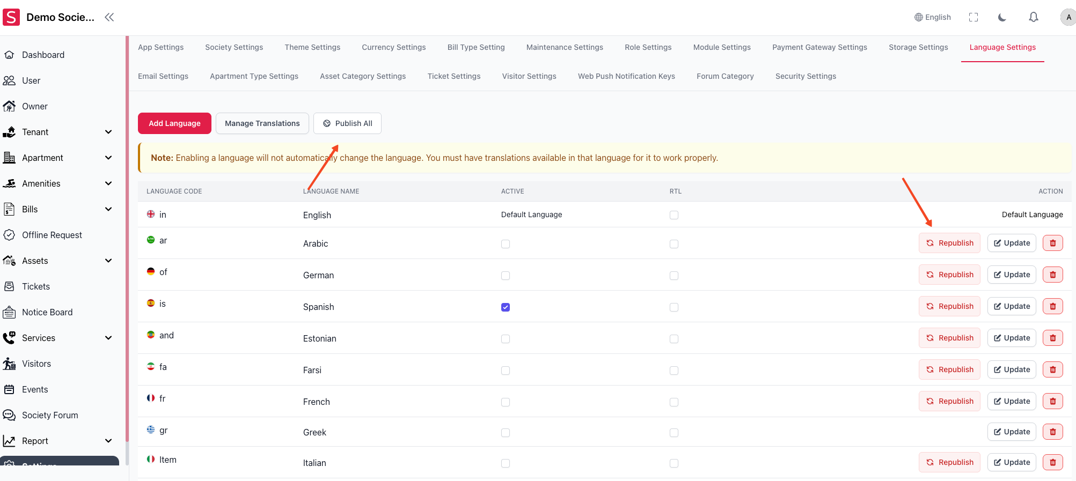
Task: Activate the French language checkbox
Action: point(506,402)
